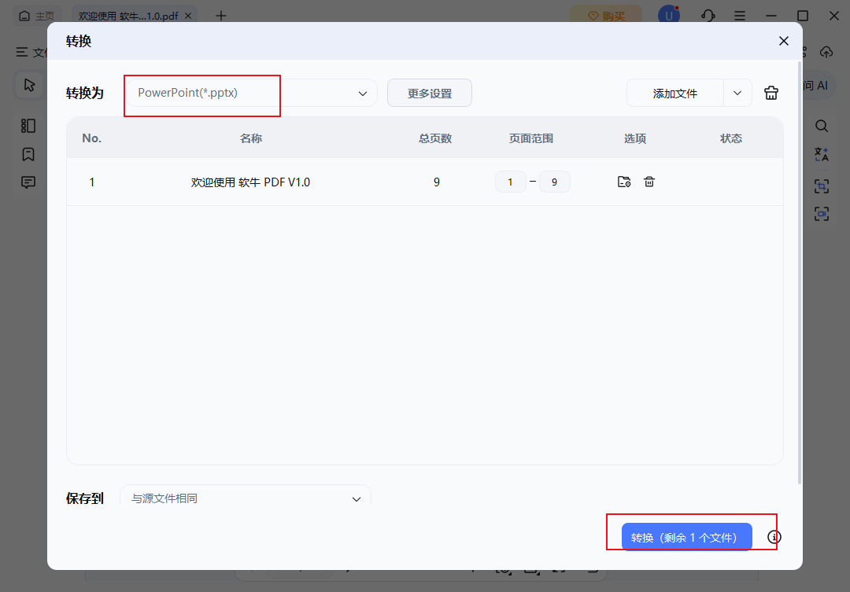Expand the 添加文件 arrow menu
The width and height of the screenshot is (850, 592).
click(737, 93)
